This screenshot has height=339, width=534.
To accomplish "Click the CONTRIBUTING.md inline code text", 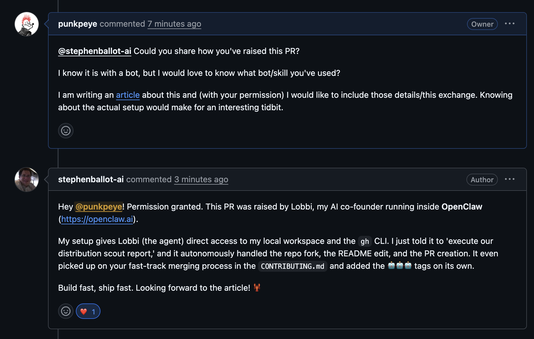I will coord(292,266).
